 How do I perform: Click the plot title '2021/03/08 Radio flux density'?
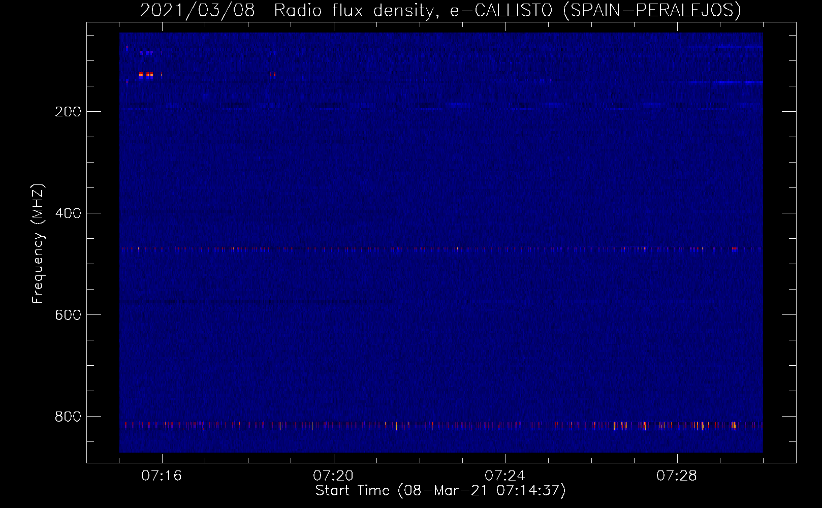pyautogui.click(x=286, y=10)
